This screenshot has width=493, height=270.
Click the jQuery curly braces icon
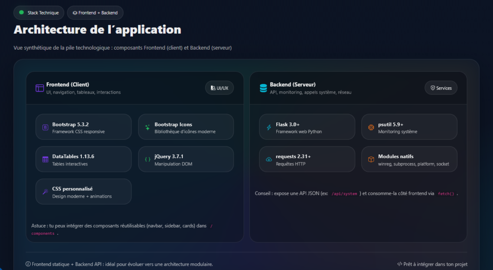(147, 160)
